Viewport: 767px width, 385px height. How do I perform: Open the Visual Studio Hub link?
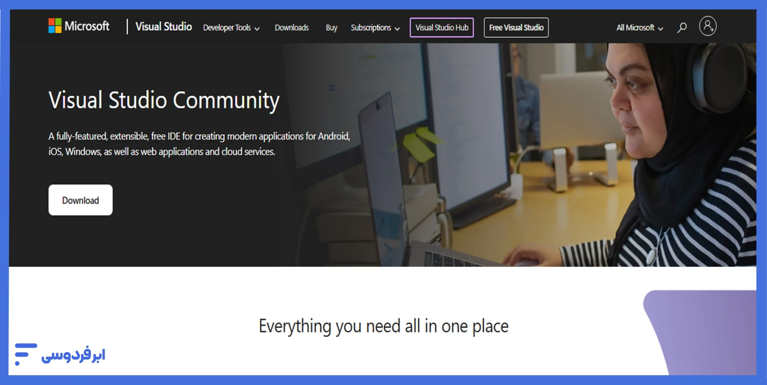[442, 28]
